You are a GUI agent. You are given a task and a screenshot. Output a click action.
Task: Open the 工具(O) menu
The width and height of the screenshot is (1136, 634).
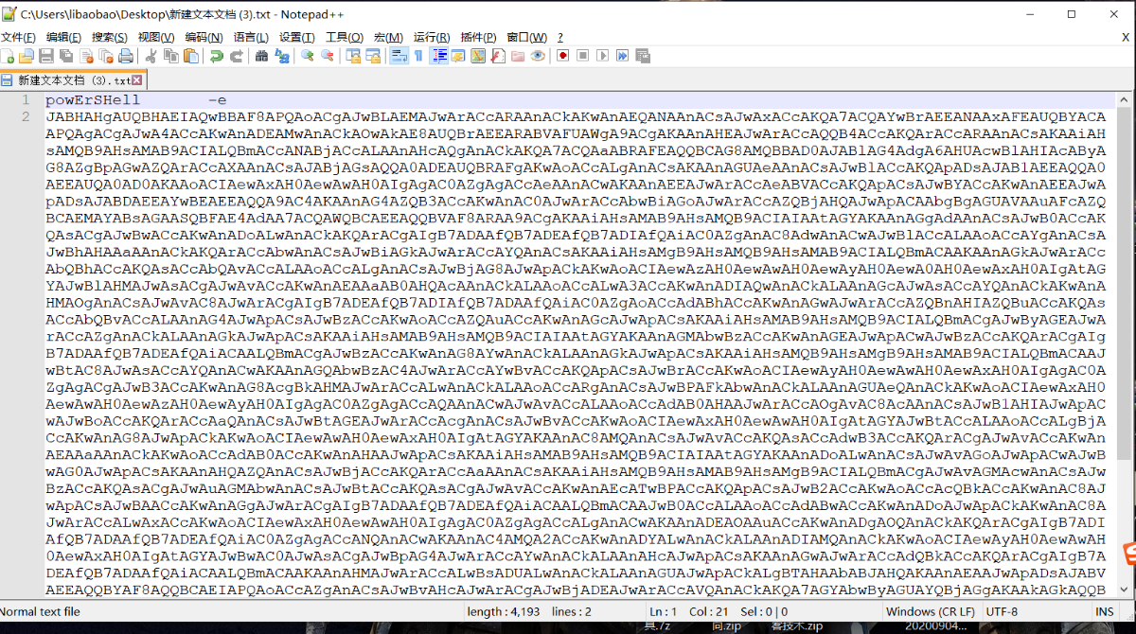point(345,37)
